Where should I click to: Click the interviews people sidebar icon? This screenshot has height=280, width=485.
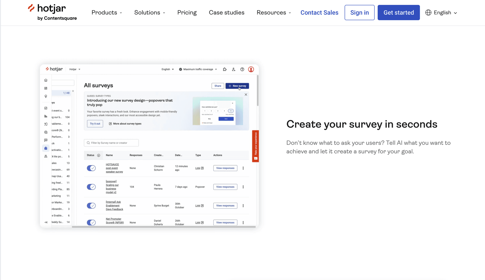pyautogui.click(x=46, y=156)
